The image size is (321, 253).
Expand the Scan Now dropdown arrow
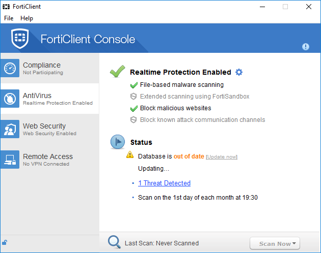point(294,243)
